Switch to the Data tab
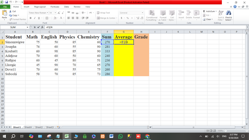Image resolution: width=249 pixels, height=140 pixels. click(67, 7)
